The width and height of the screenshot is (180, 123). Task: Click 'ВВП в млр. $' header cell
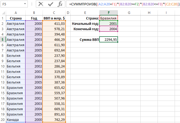tap(54, 18)
